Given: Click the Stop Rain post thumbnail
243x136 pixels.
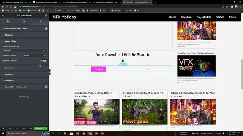Looking at the screenshot, I should tap(96, 112).
